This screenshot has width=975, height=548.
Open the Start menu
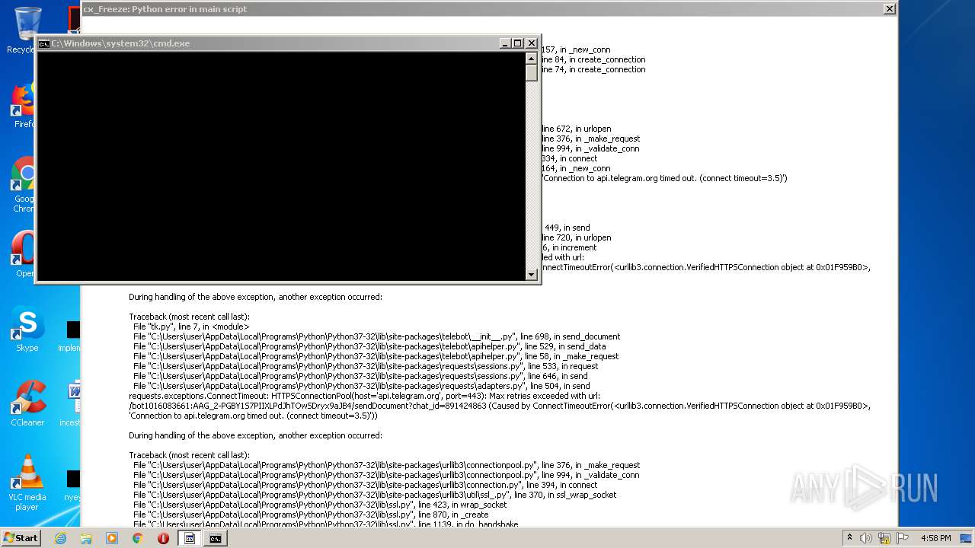(21, 537)
